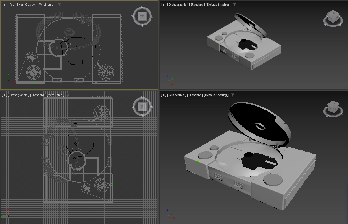Click the [High Quality] label in Top viewport
Viewport: 348px width, 224px height.
pyautogui.click(x=27, y=5)
